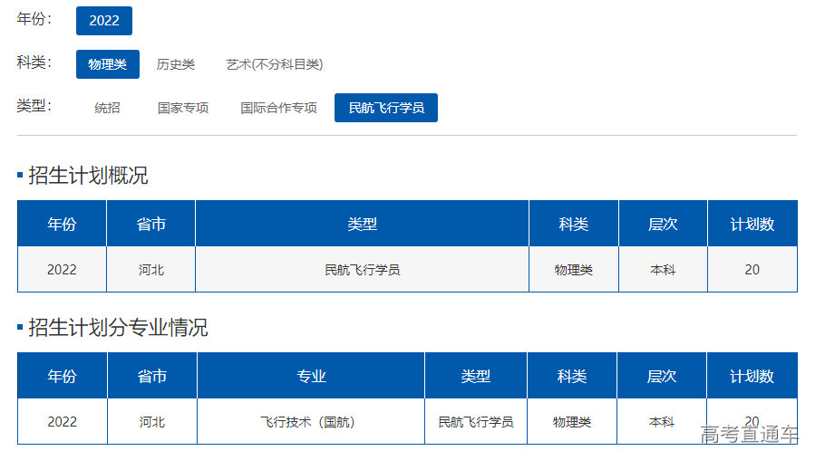Click 省市 header in the majors table
The height and width of the screenshot is (470, 825).
(152, 377)
